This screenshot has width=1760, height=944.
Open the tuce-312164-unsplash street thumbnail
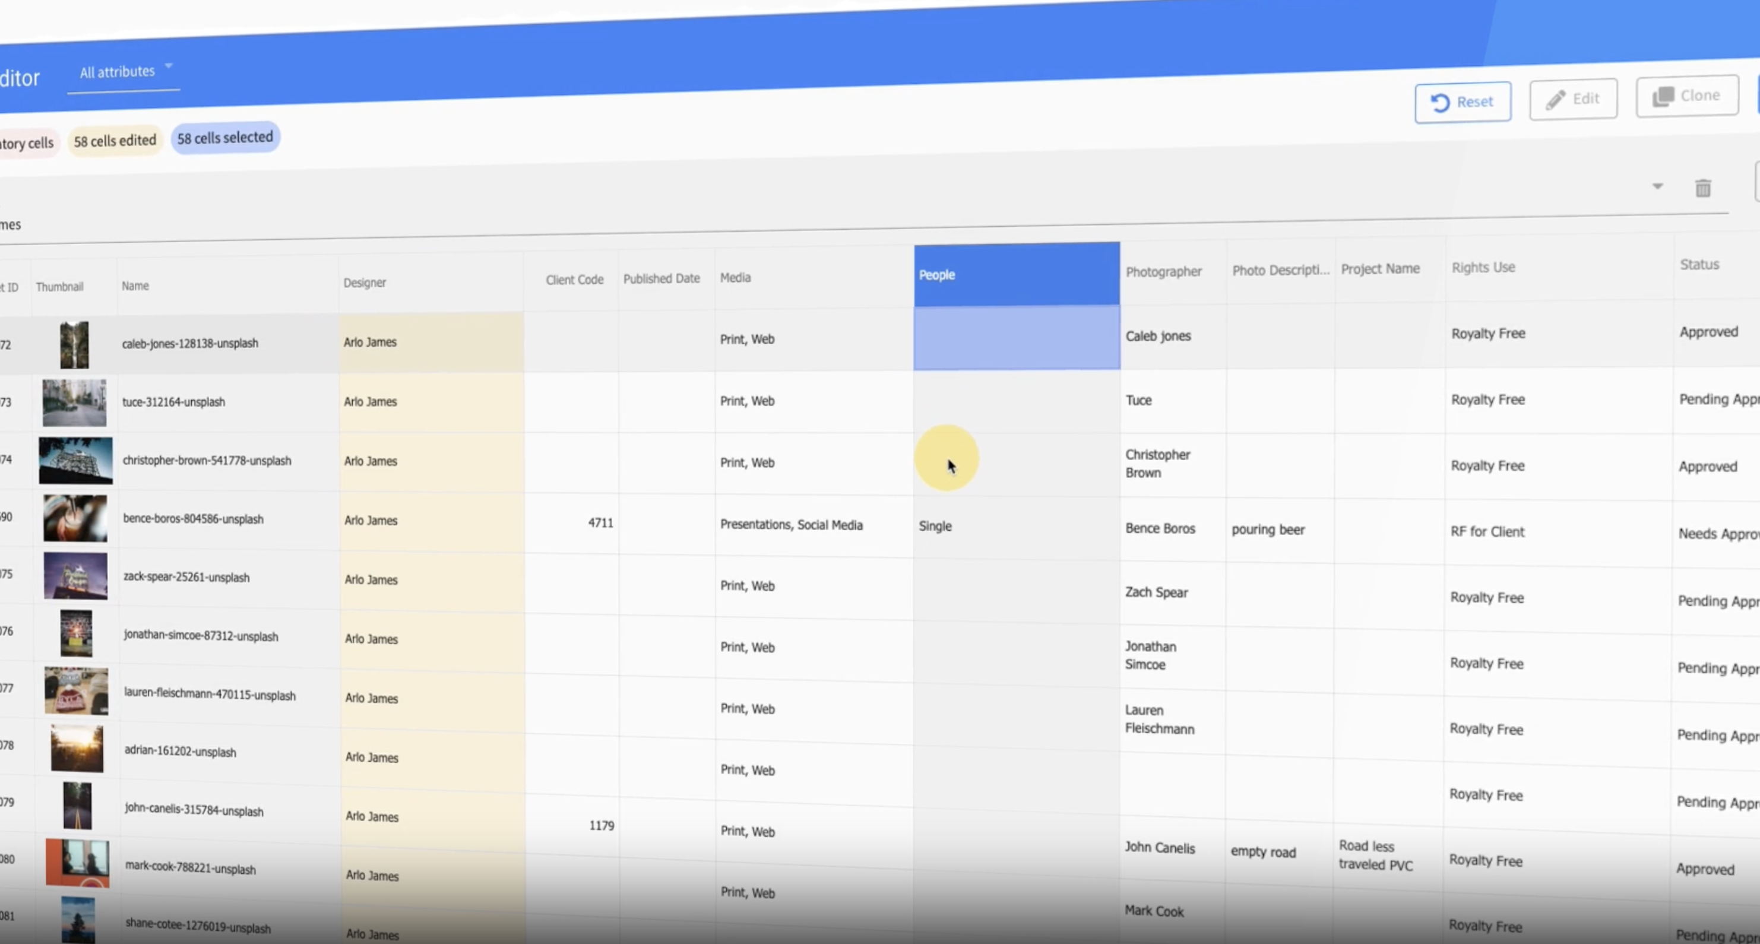74,403
